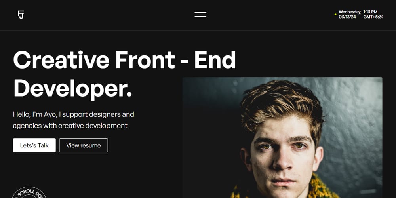396x198 pixels.
Task: Click the word Creative in the headline
Action: 61,60
